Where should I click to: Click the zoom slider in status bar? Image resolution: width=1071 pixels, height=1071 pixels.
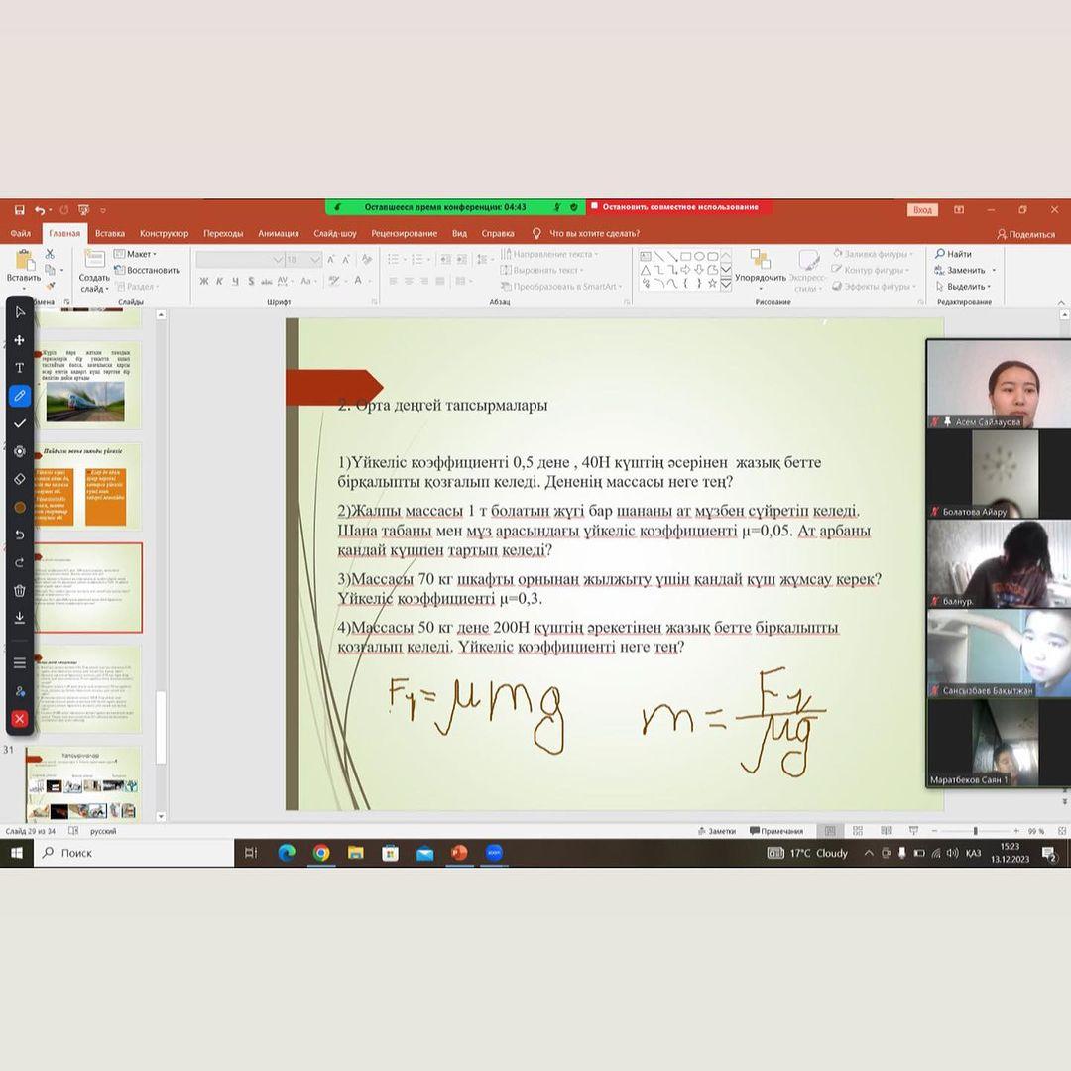pyautogui.click(x=976, y=831)
